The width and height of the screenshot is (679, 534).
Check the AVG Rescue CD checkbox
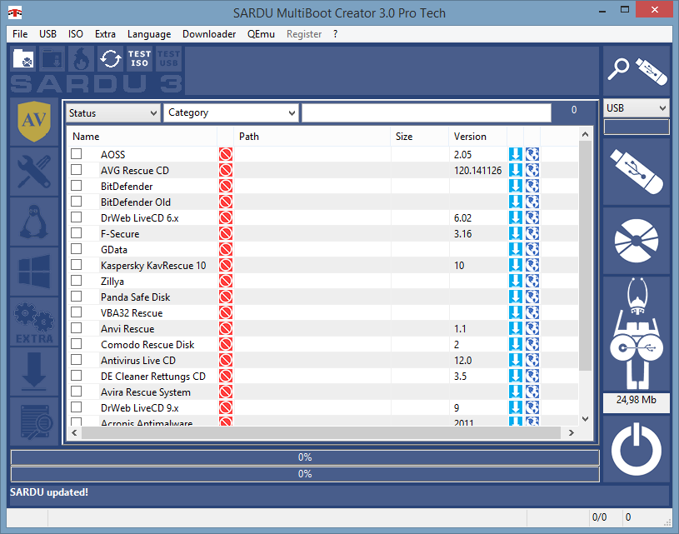click(x=76, y=170)
